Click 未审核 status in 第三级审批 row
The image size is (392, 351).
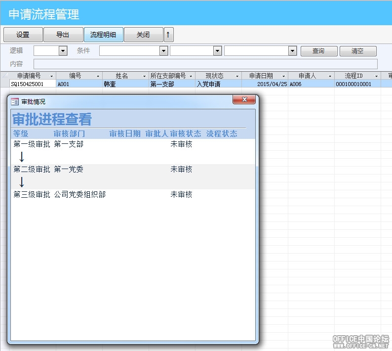181,194
